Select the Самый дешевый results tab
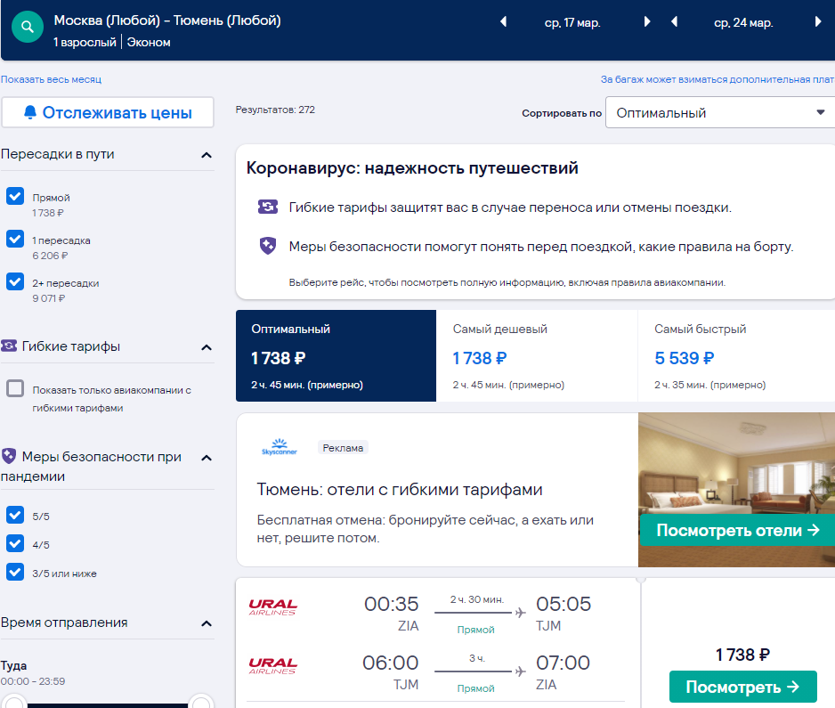 pyautogui.click(x=537, y=355)
